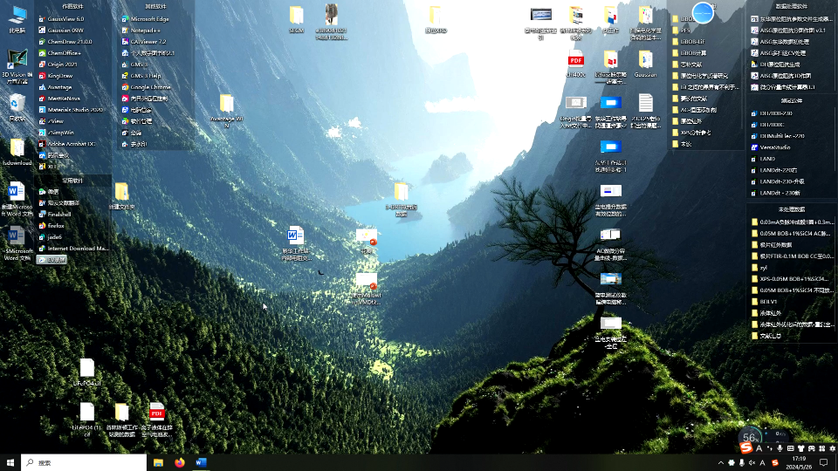This screenshot has height=471, width=838.
Task: Open Microsoft Edge shortcut
Action: [145, 18]
